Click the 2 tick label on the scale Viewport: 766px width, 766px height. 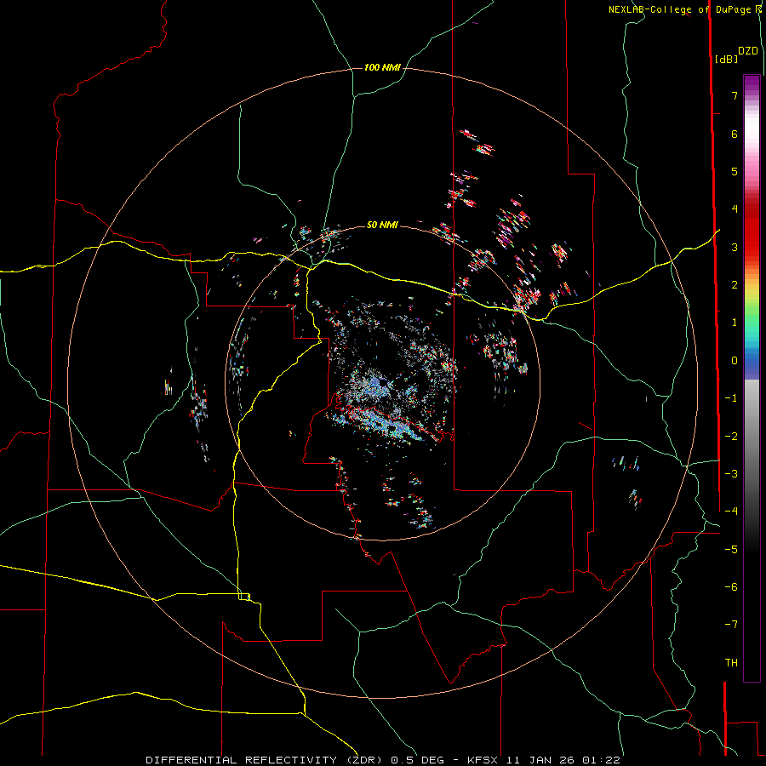(735, 285)
